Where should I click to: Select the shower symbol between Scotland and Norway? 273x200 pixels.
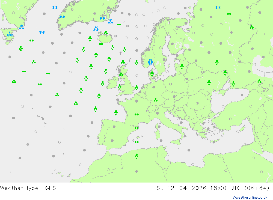136,62
